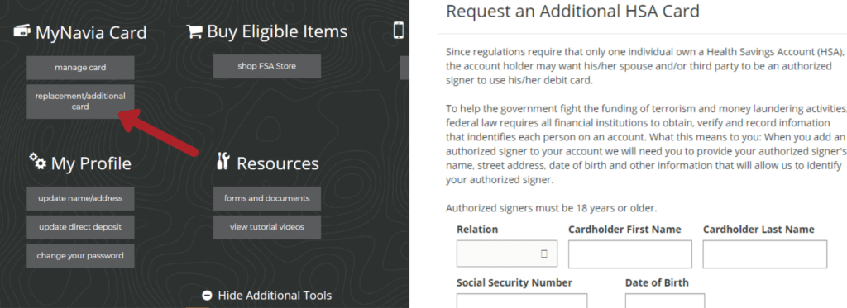Focus the Cardholder First Name field
Viewport: 847px width, 308px height.
point(629,254)
